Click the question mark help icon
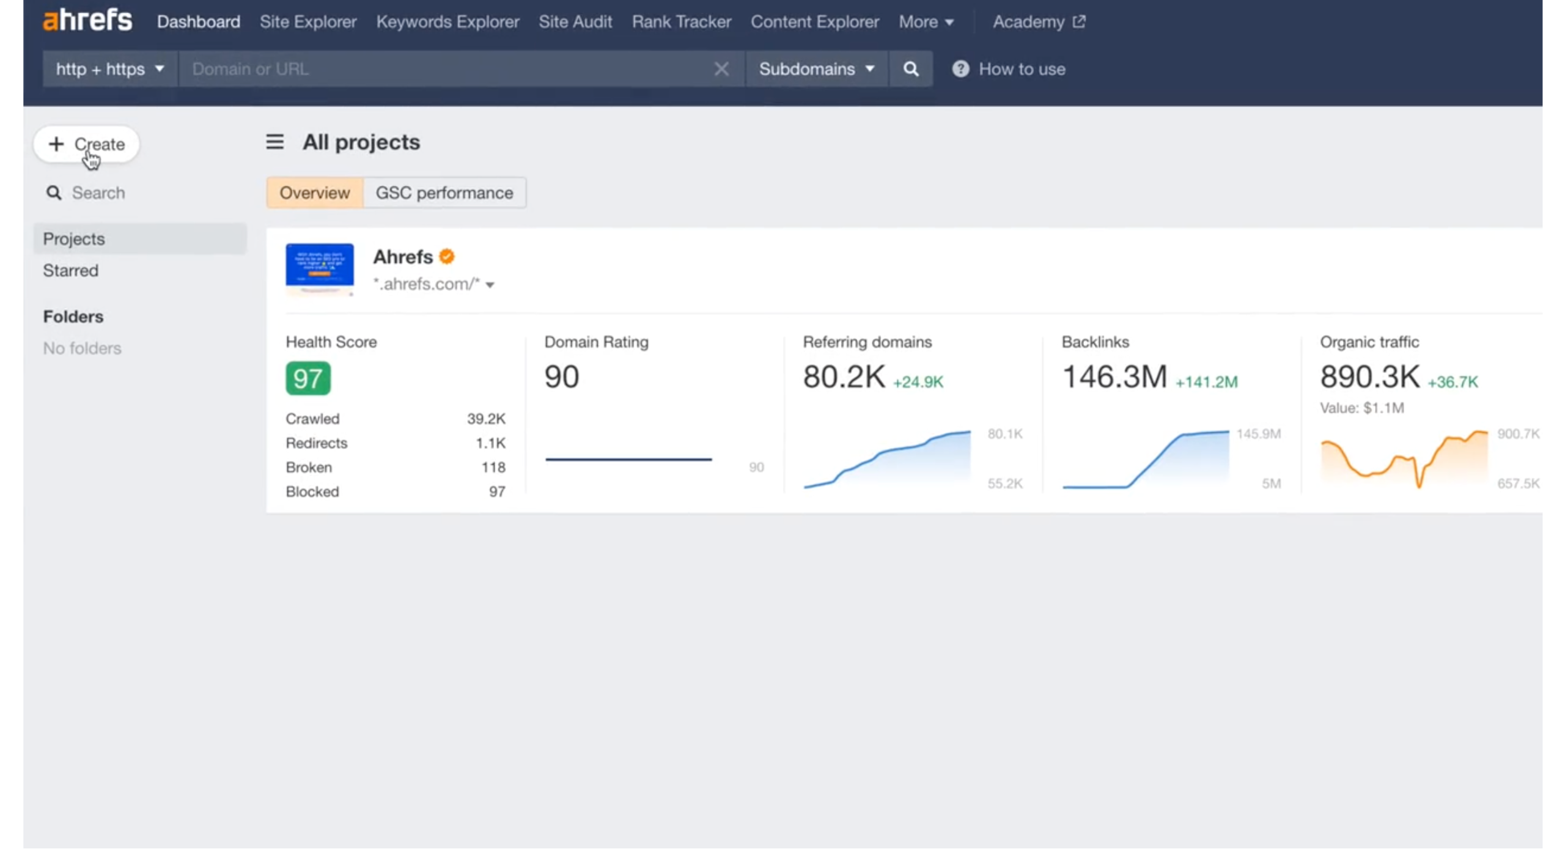Viewport: 1565px width, 849px height. tap(960, 68)
